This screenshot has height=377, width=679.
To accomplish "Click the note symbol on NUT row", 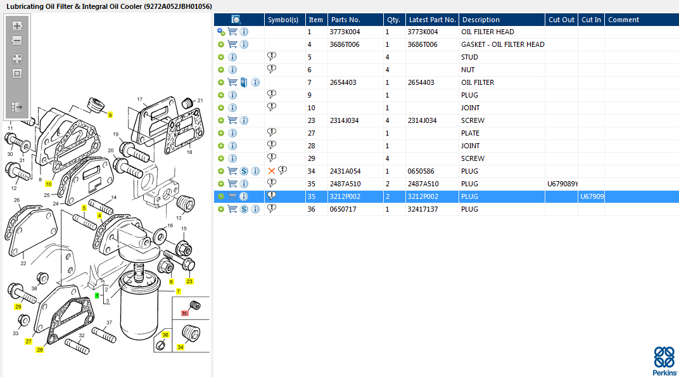I will [272, 69].
